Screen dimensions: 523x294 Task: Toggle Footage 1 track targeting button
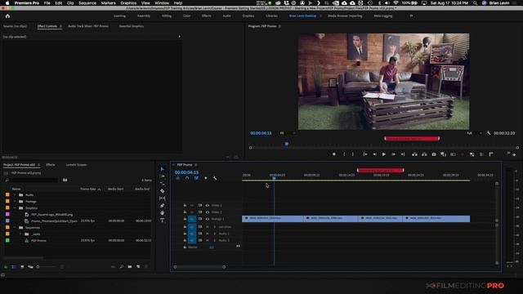point(192,219)
